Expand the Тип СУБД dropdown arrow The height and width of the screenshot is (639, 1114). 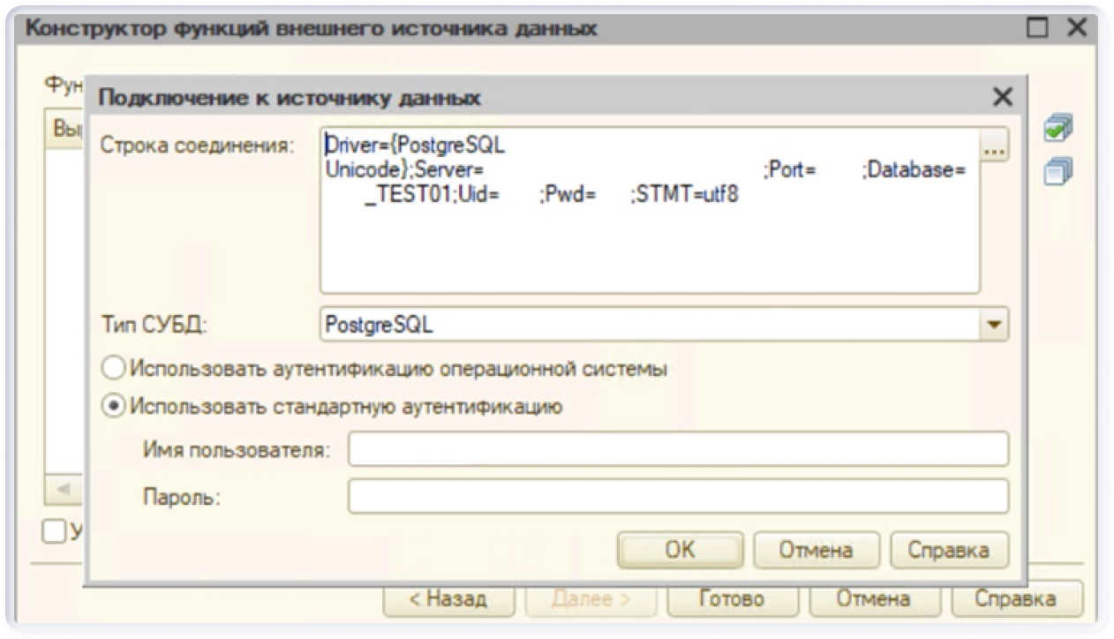(995, 325)
